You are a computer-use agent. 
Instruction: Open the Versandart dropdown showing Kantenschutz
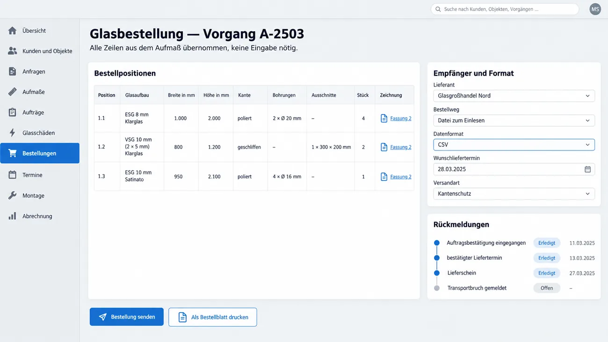(514, 194)
